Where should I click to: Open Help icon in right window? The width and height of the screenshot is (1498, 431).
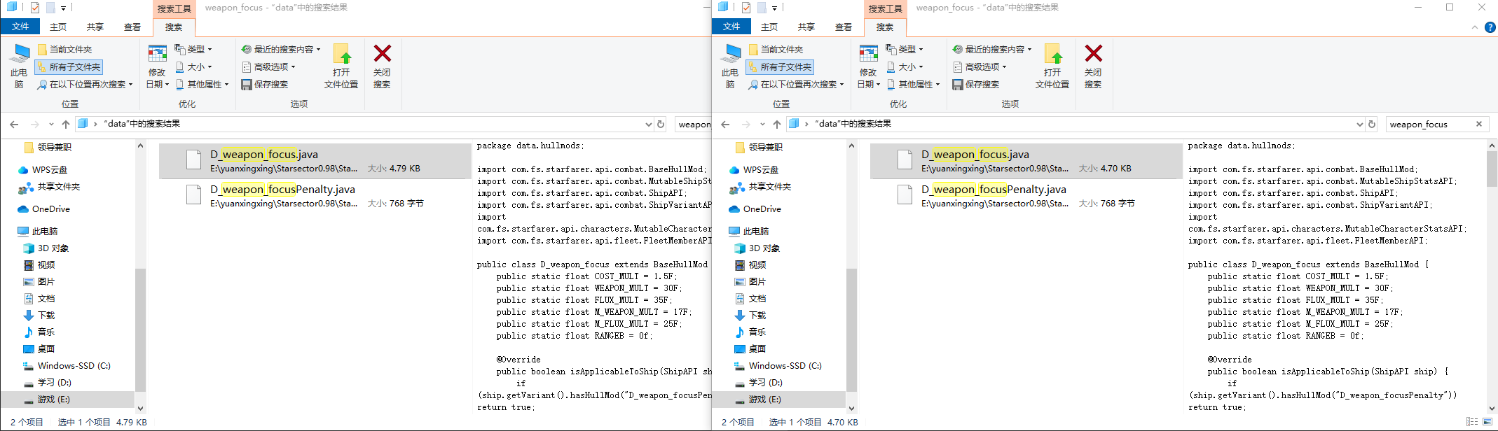click(1490, 27)
